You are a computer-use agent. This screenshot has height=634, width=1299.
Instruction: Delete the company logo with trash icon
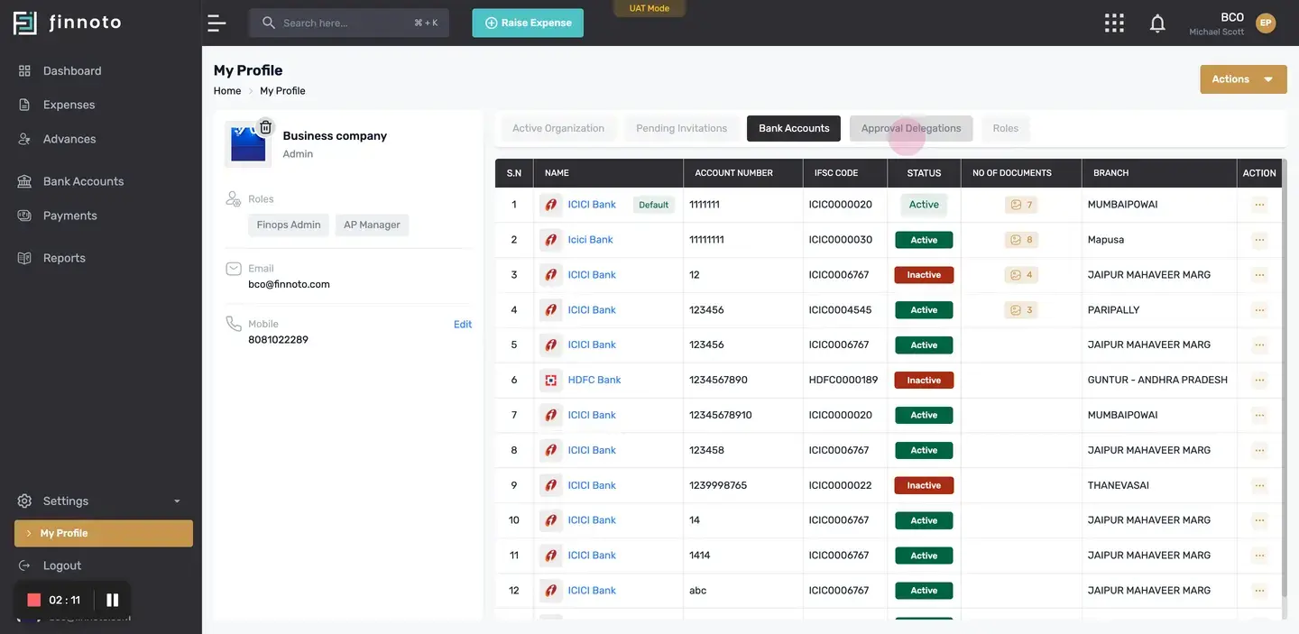tap(265, 127)
